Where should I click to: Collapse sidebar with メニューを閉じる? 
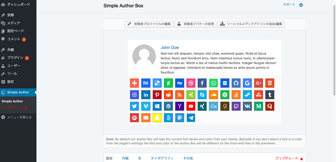click(x=18, y=117)
